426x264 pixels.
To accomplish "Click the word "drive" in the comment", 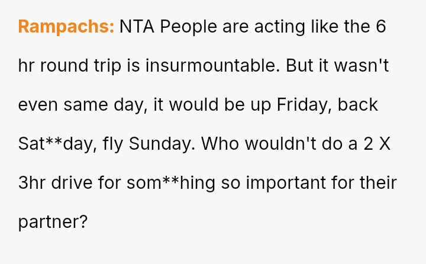I will pos(70,183).
